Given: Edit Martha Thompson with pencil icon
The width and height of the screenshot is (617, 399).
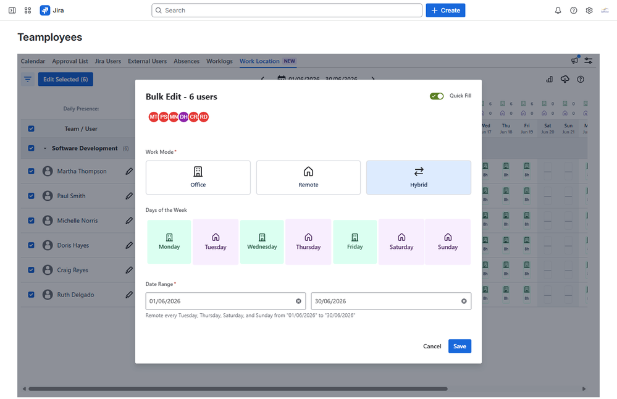Looking at the screenshot, I should (129, 171).
